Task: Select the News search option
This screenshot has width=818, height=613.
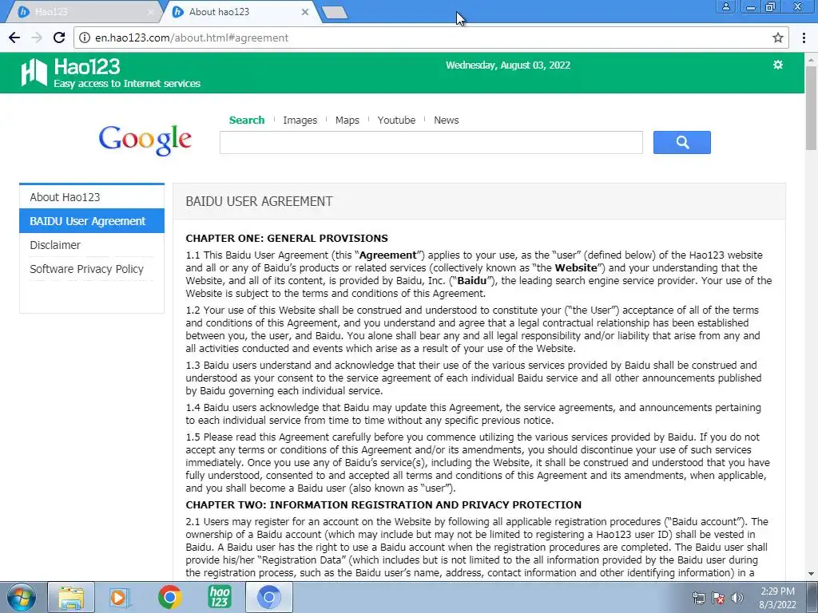Action: click(446, 120)
